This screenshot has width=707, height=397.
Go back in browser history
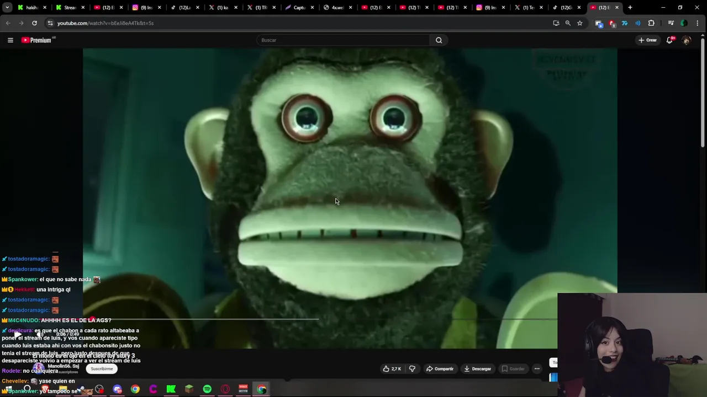click(8, 23)
